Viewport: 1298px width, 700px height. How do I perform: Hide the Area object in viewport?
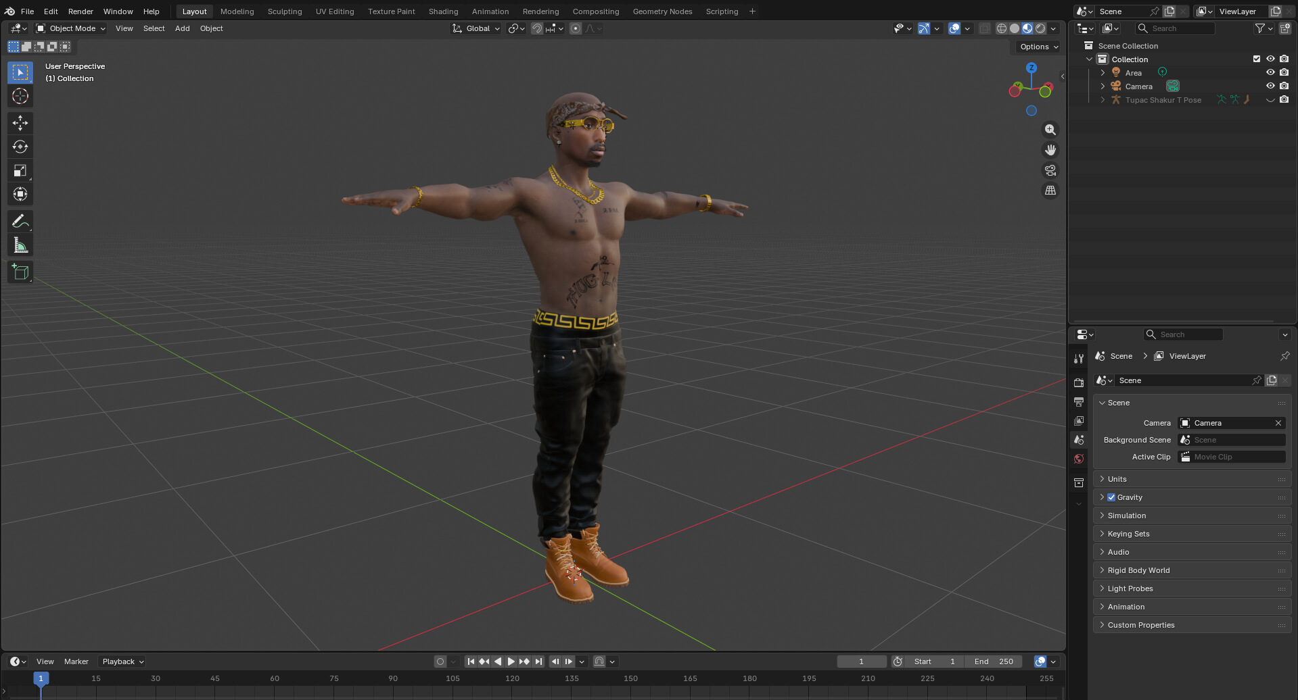(1270, 72)
